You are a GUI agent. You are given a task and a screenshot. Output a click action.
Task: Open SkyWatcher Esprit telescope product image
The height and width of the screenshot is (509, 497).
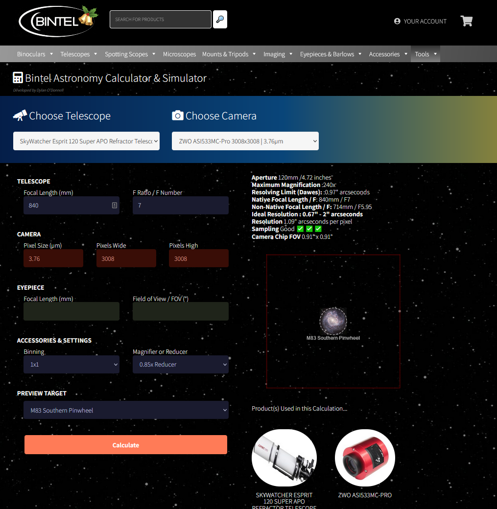coord(284,458)
